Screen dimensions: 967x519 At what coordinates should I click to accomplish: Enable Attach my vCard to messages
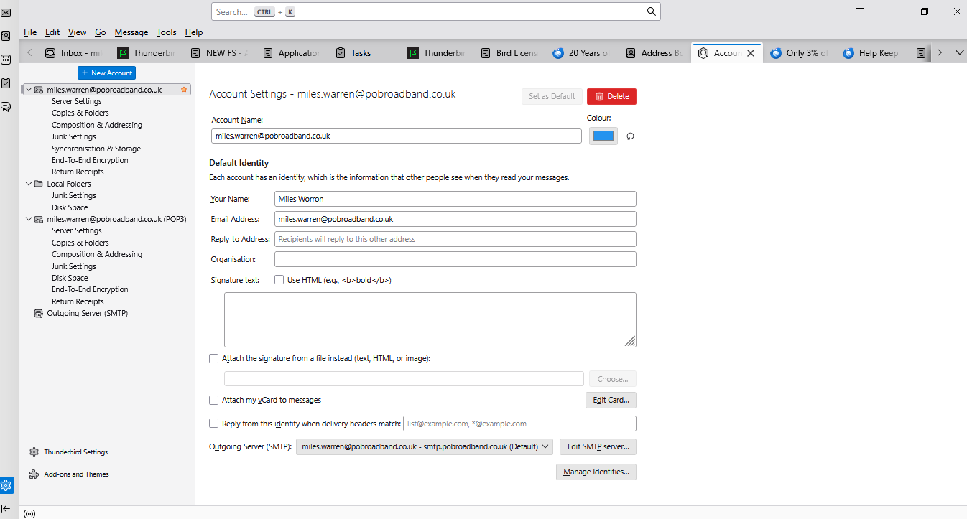point(213,400)
